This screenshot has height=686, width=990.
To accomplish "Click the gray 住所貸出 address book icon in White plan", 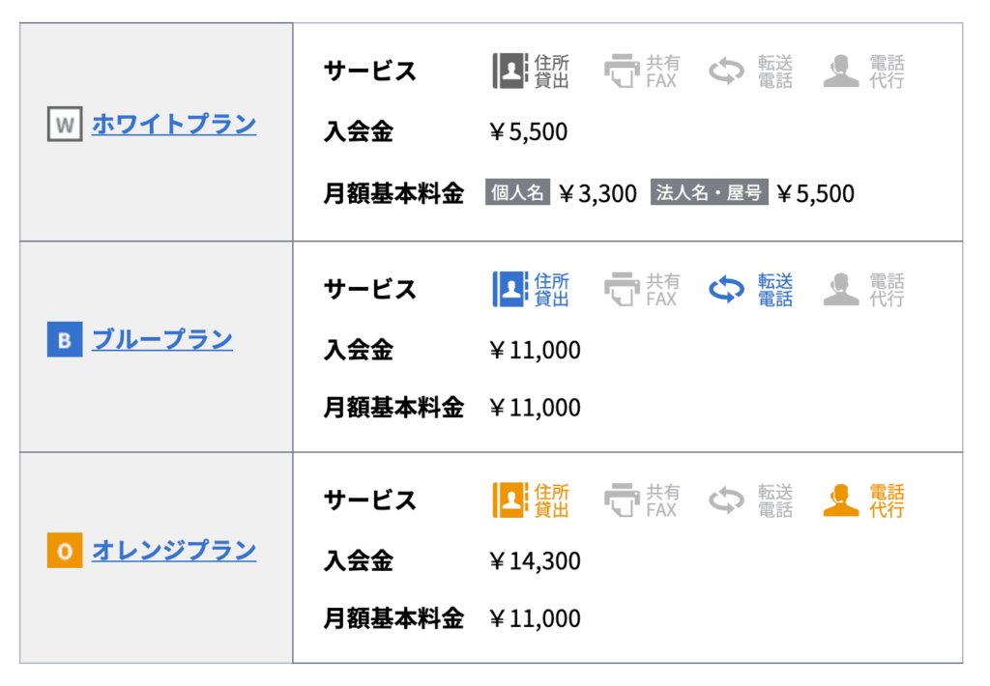I will coord(510,71).
